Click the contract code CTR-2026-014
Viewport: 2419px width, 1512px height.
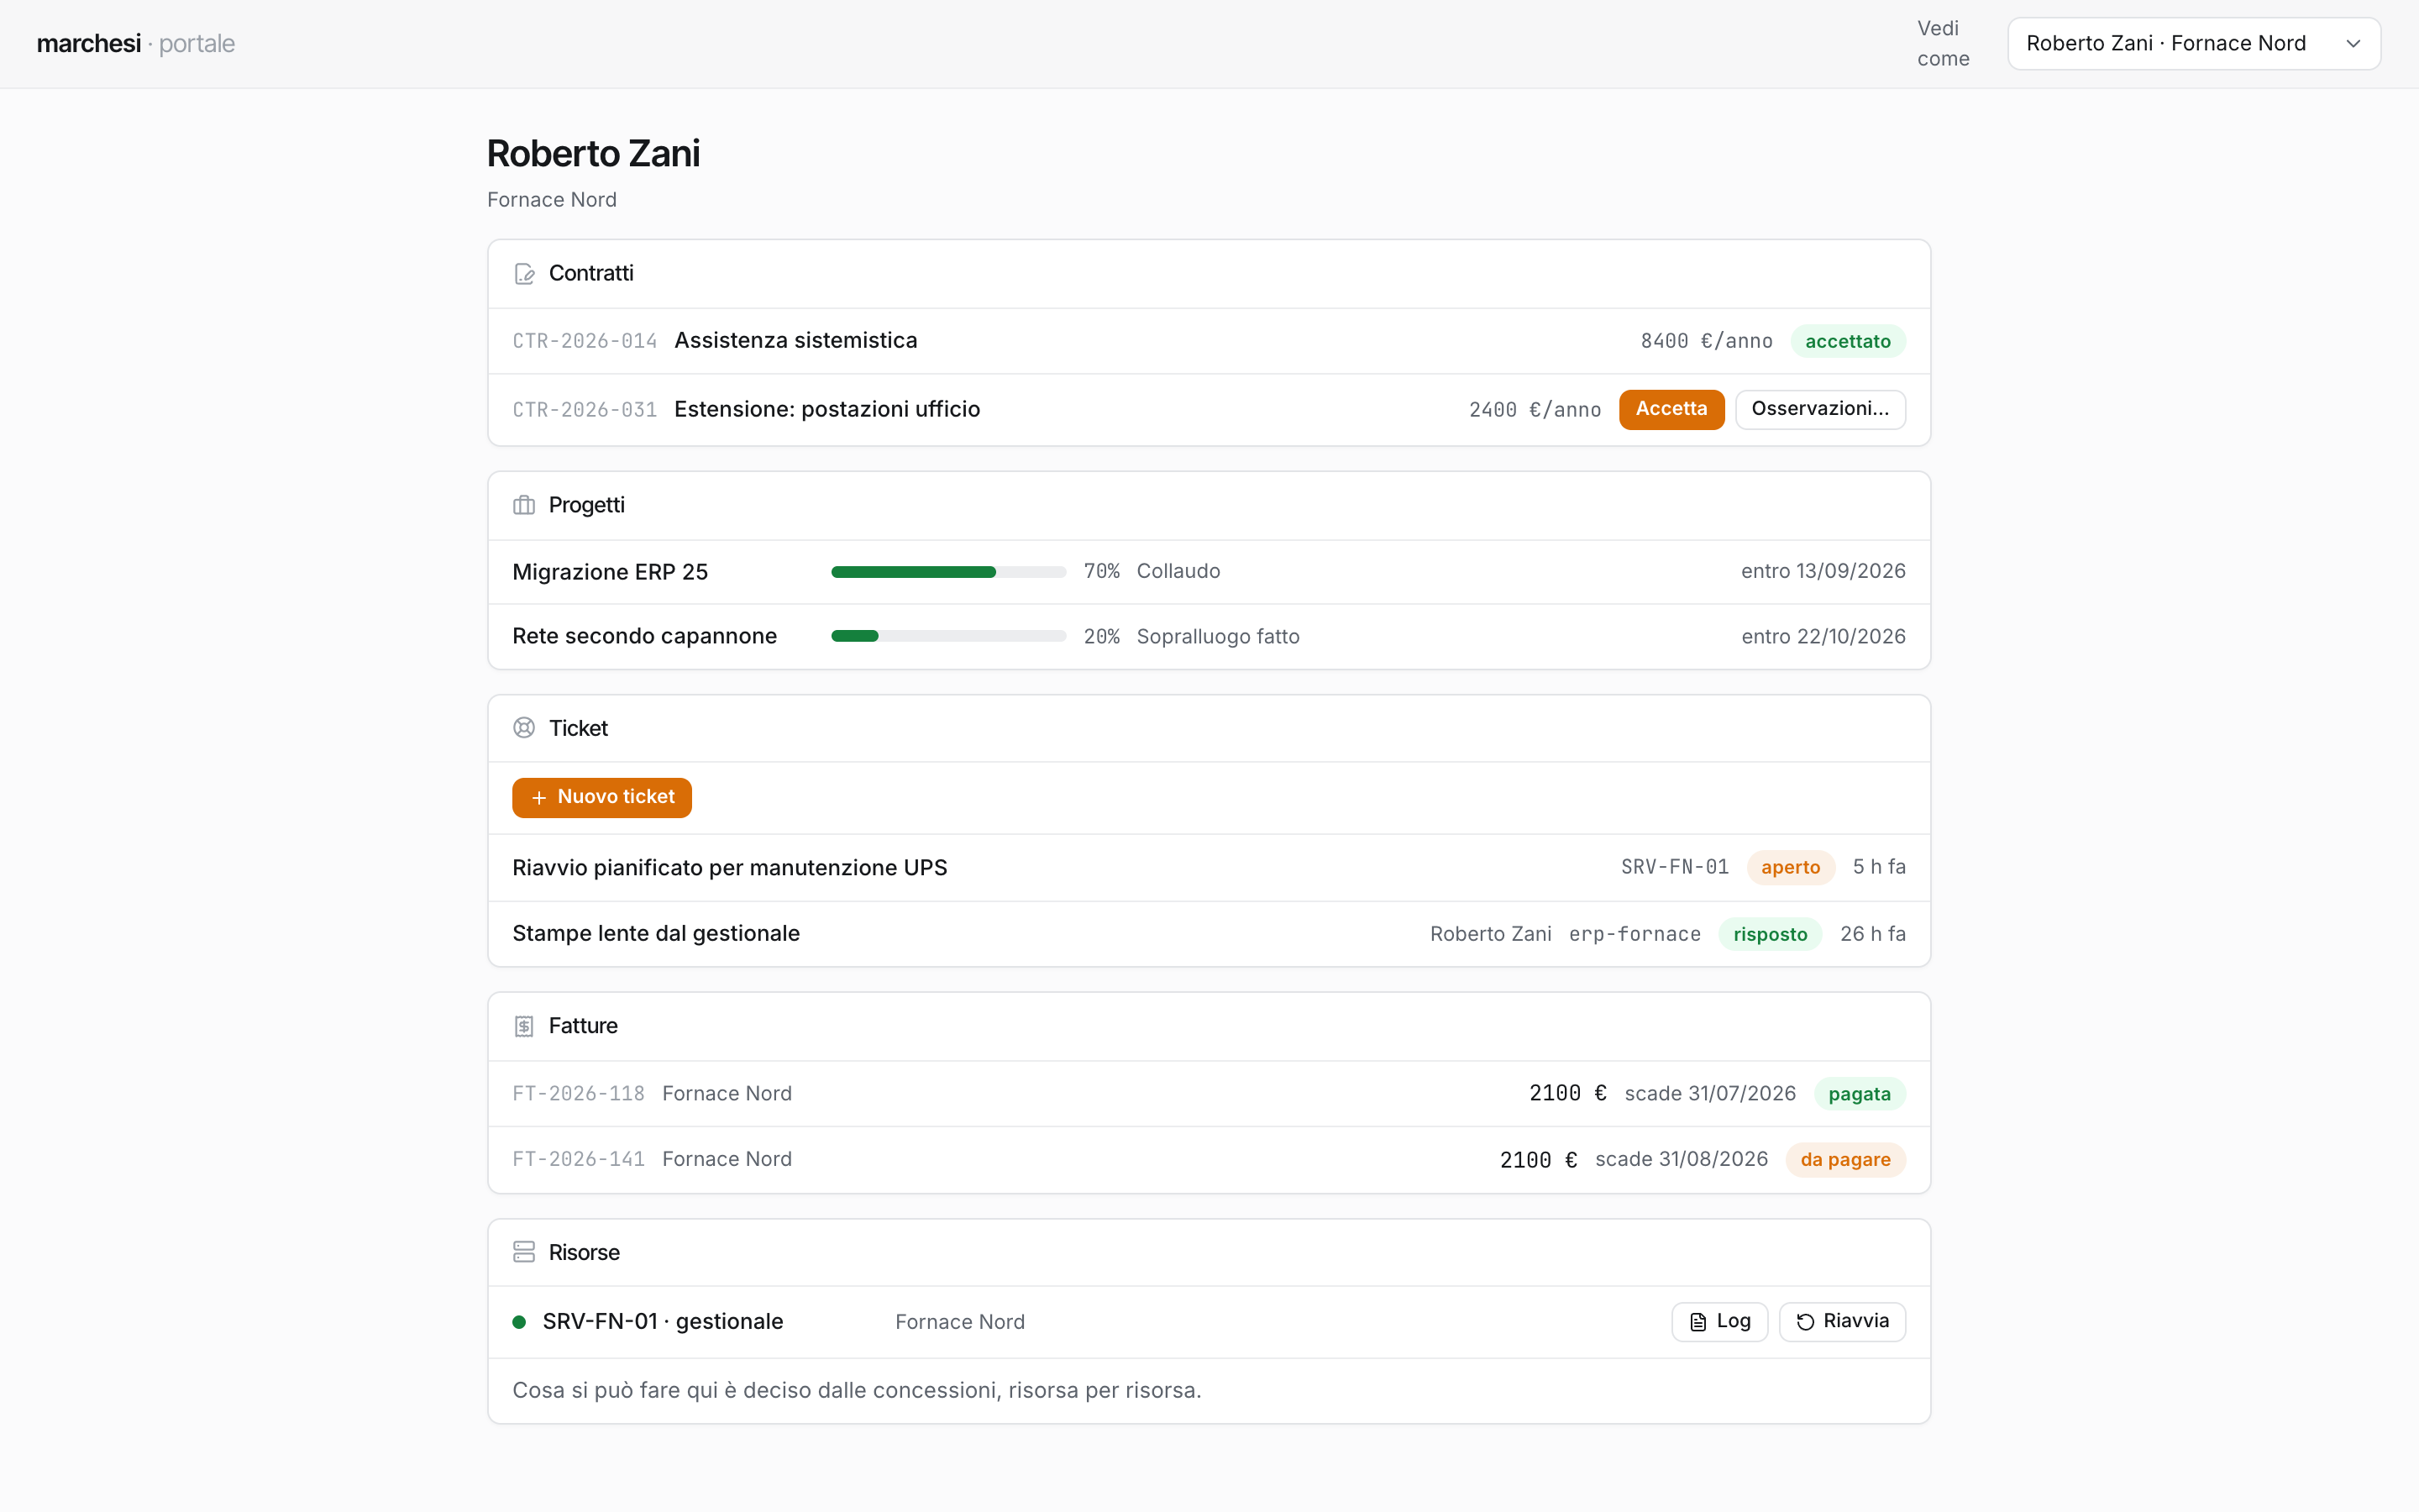point(585,341)
